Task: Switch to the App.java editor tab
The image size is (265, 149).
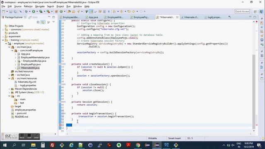Action: [x=92, y=17]
